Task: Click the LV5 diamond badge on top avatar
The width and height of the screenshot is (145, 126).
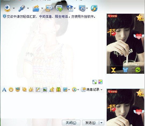Action: [113, 16]
